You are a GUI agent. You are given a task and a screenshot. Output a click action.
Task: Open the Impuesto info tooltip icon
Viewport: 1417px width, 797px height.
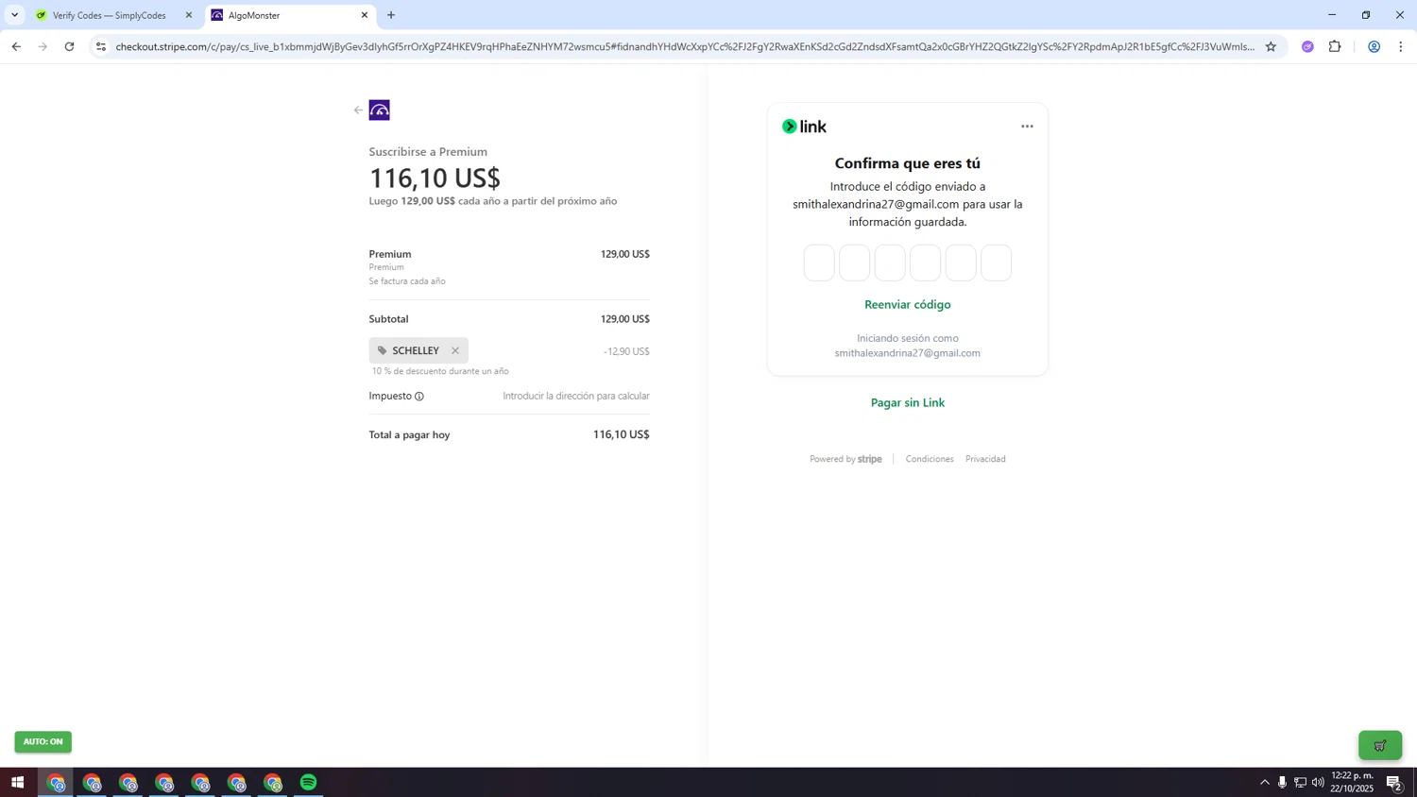419,397
